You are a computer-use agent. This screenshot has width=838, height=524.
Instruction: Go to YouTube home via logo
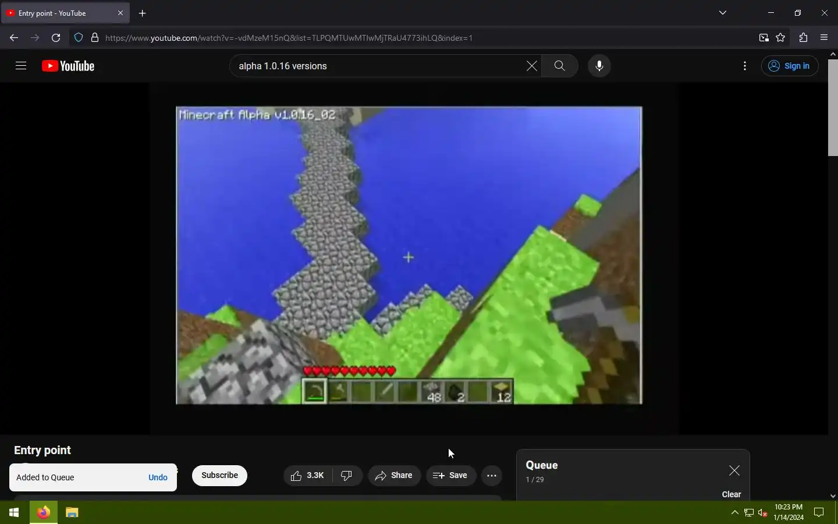coord(68,66)
